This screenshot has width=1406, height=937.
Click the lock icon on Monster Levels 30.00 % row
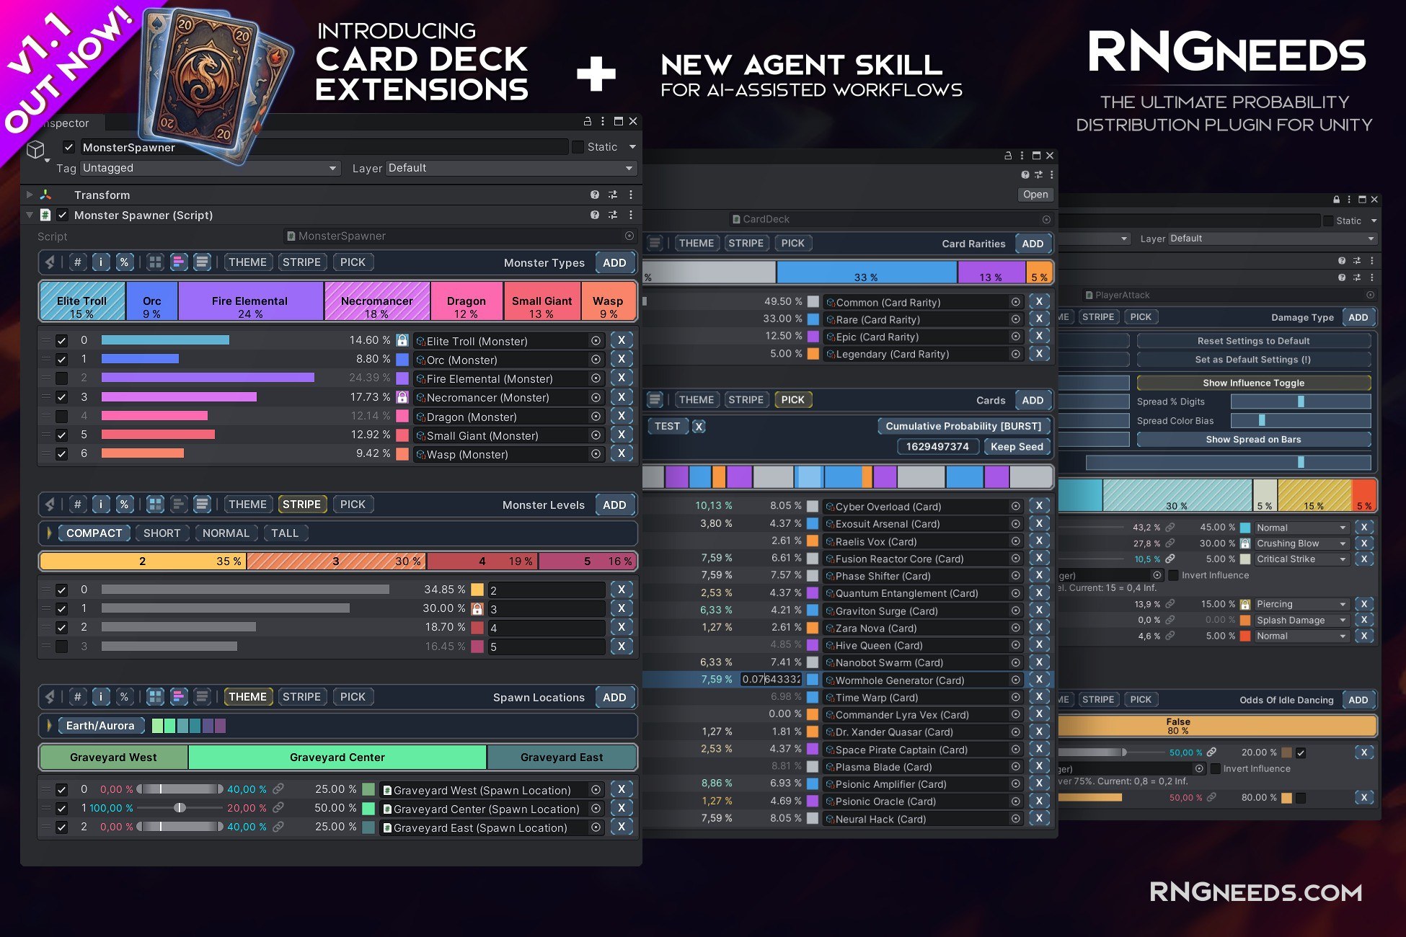pyautogui.click(x=477, y=608)
